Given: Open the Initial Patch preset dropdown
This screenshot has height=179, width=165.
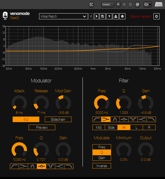Looking at the screenshot, I should click(63, 16).
